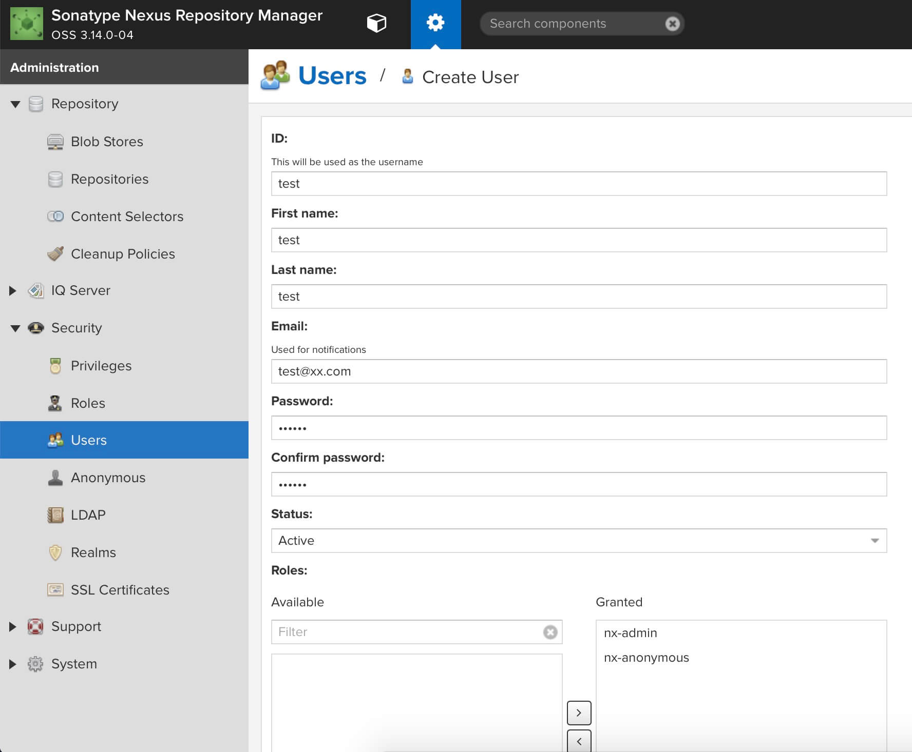This screenshot has height=752, width=912.
Task: Move selected role to Granted
Action: pyautogui.click(x=579, y=713)
